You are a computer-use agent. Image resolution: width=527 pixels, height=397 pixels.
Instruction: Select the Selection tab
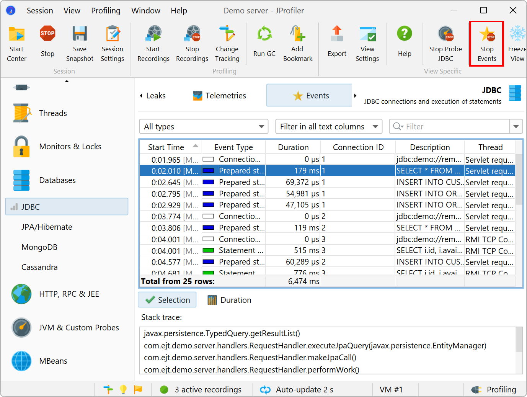167,300
